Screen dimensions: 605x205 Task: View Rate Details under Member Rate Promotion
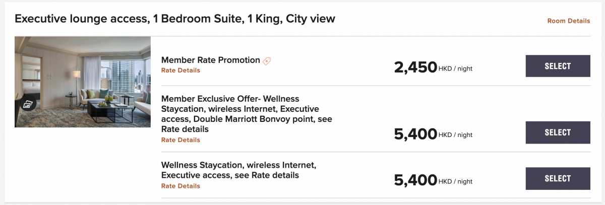(x=180, y=71)
